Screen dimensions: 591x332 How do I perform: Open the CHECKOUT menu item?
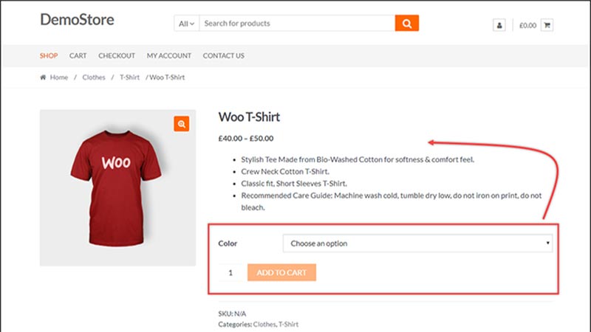[117, 56]
